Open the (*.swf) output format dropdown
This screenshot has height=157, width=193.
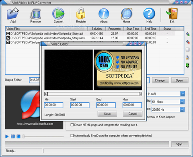coord(183,94)
